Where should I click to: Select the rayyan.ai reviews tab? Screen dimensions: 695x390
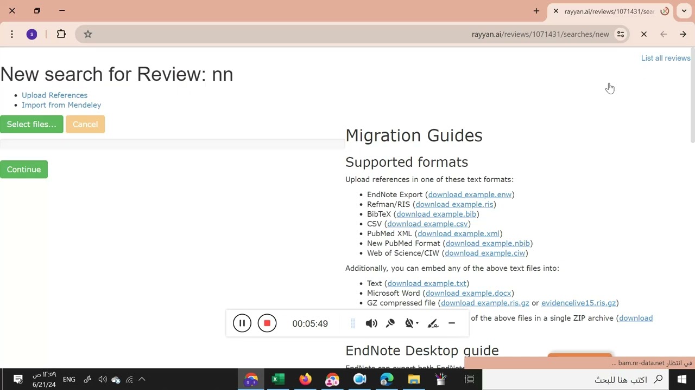click(610, 11)
